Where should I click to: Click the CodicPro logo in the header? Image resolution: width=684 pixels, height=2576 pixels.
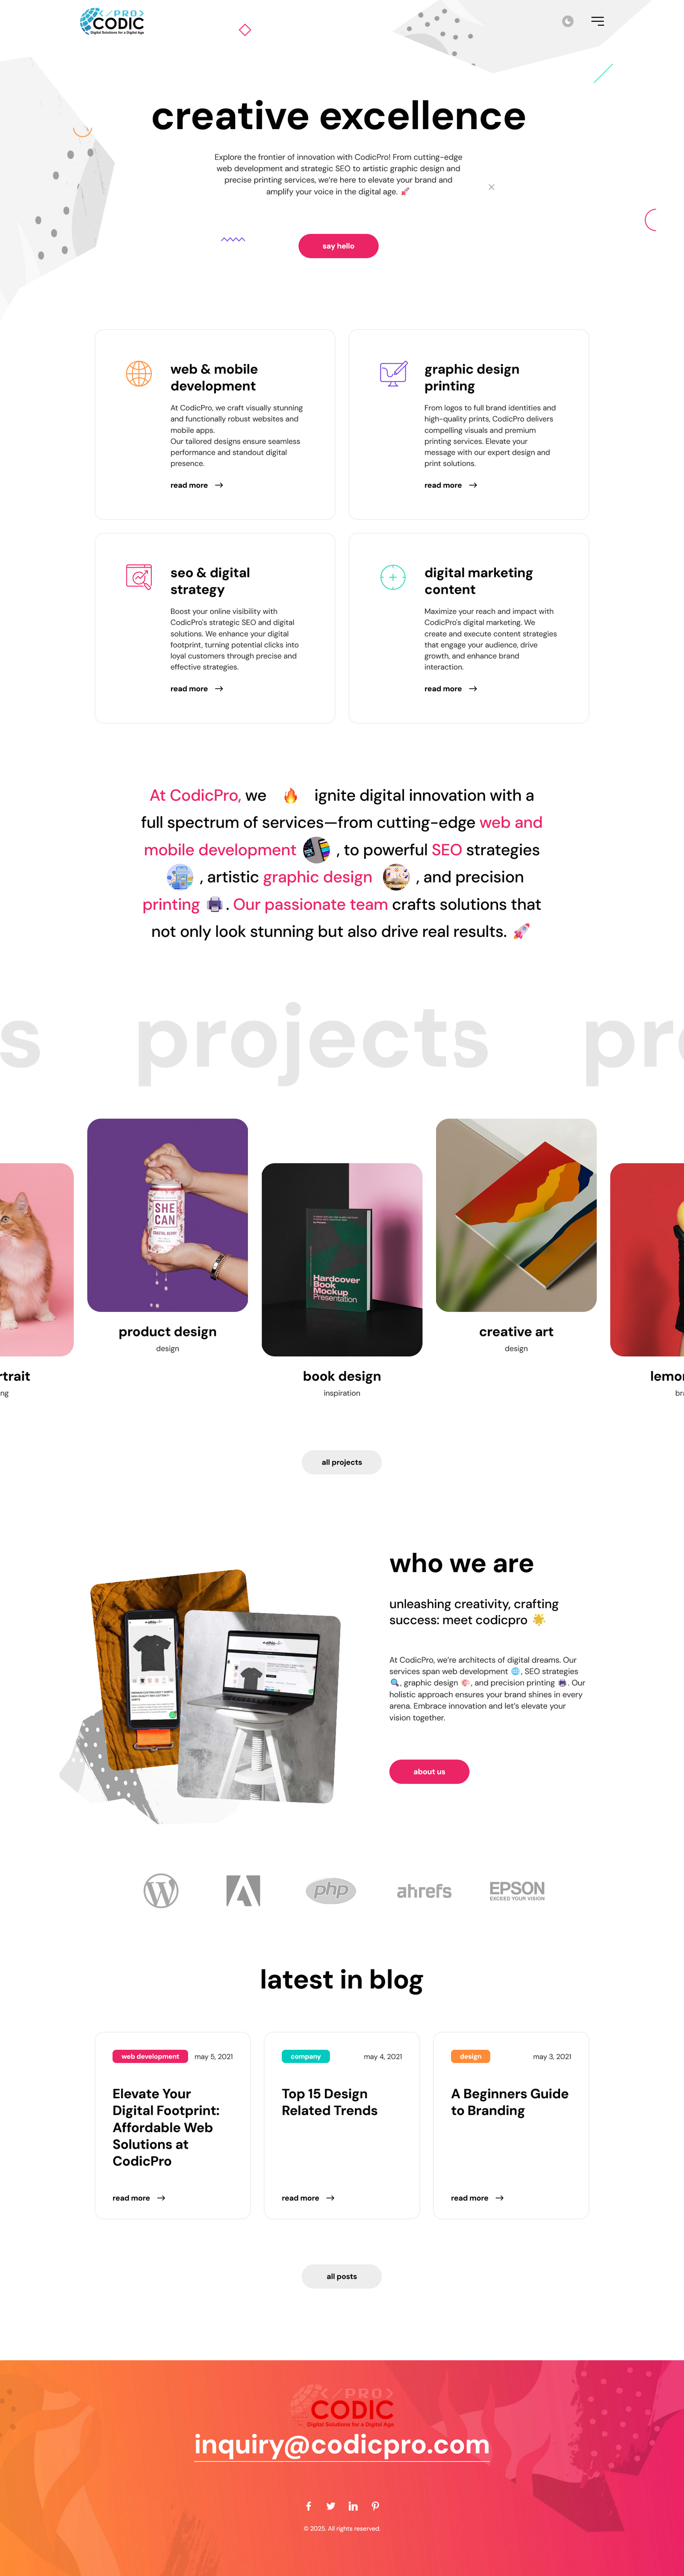112,21
